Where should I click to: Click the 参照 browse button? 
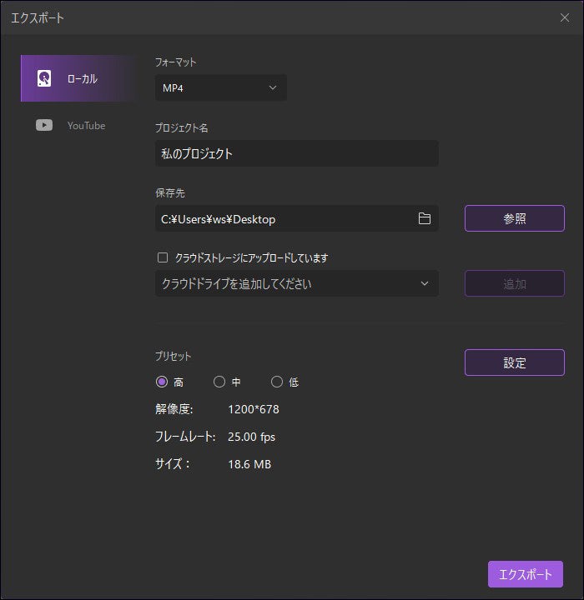[x=514, y=218]
